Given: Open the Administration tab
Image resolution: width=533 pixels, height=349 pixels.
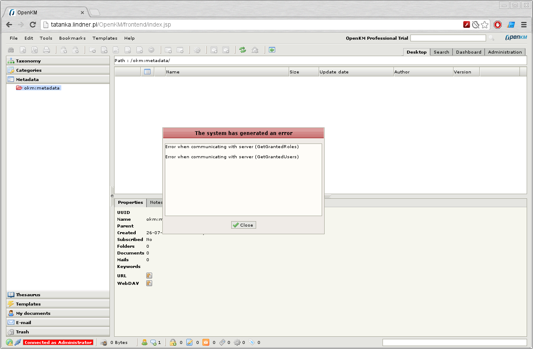Looking at the screenshot, I should (505, 52).
